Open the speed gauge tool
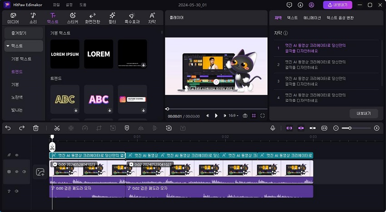386x212 pixels. (x=85, y=128)
